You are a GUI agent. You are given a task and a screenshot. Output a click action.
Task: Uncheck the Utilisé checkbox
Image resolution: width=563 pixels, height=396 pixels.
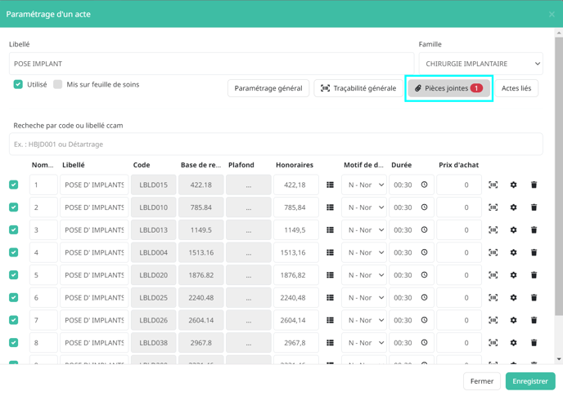[x=18, y=85]
